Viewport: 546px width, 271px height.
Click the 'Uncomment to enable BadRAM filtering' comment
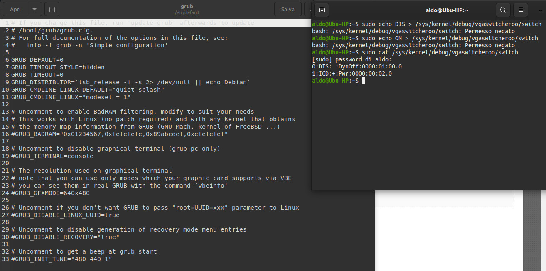133,112
